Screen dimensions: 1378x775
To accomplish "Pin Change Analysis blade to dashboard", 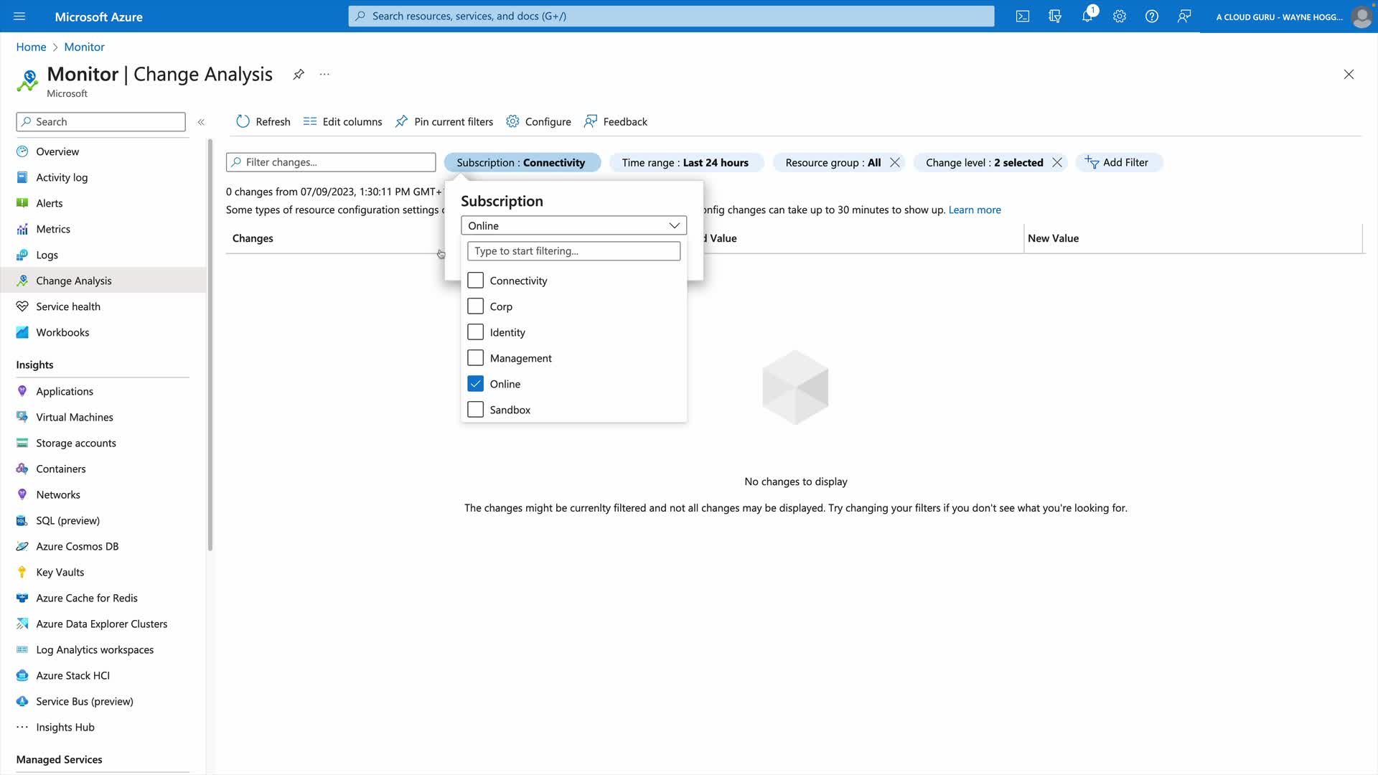I will [299, 74].
